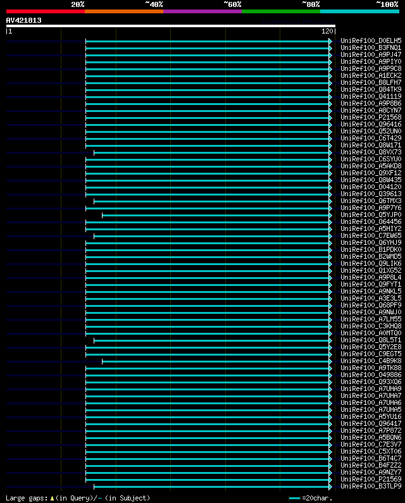Choose the UniRef100_O64456 entry
This screenshot has width=405, height=503.
click(371, 221)
